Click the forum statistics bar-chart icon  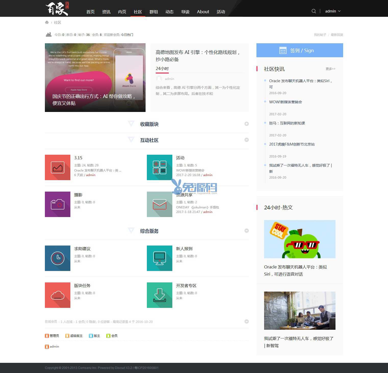pyautogui.click(x=48, y=34)
